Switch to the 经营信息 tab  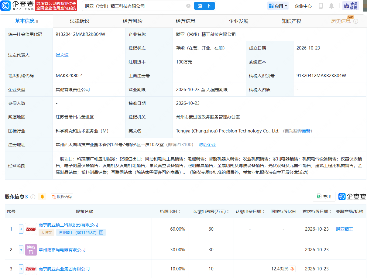coord(185,21)
